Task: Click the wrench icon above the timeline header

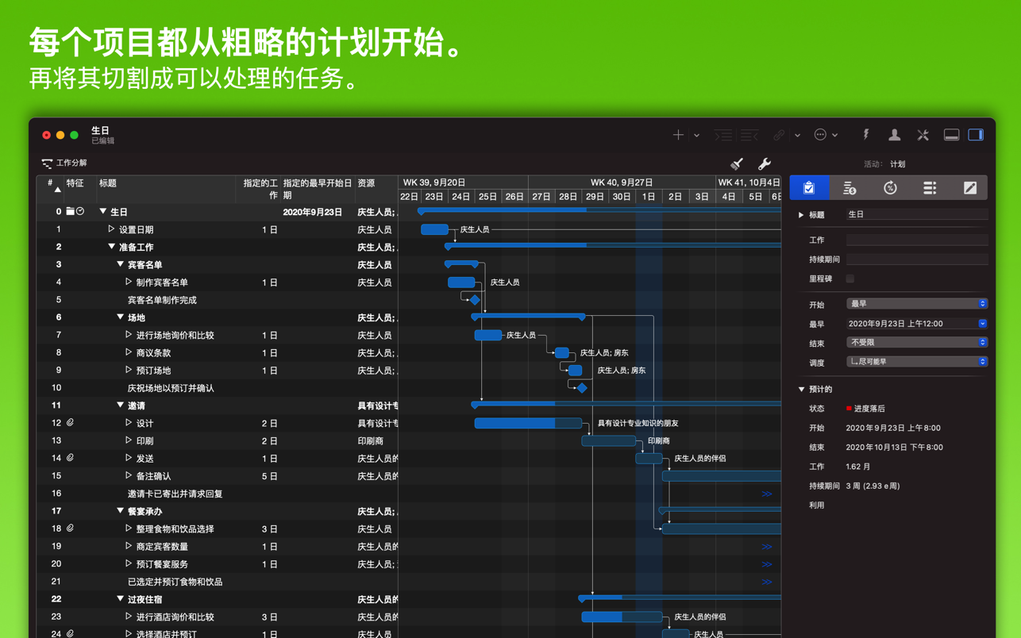Action: (x=764, y=163)
